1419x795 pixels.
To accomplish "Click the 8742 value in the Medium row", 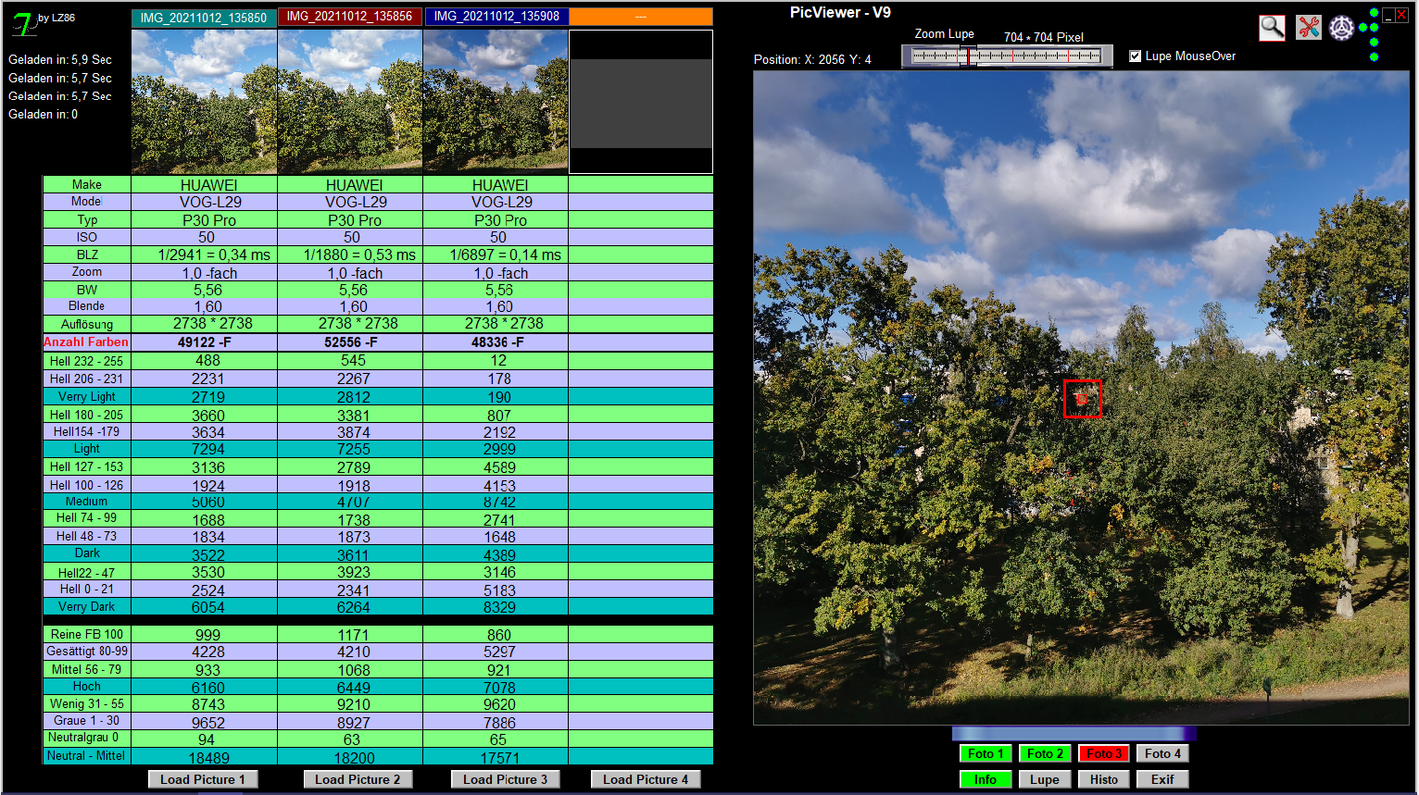I will tap(496, 502).
